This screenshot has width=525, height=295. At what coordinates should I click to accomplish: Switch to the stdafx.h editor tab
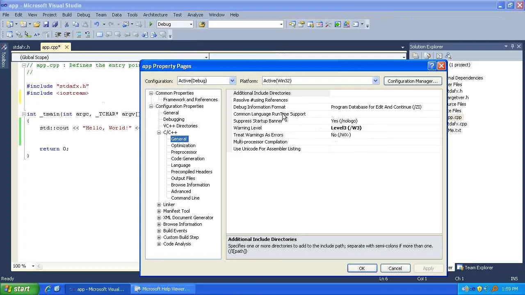click(x=21, y=47)
